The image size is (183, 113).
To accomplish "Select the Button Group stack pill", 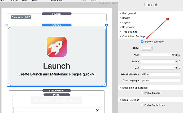I will 56,91.
